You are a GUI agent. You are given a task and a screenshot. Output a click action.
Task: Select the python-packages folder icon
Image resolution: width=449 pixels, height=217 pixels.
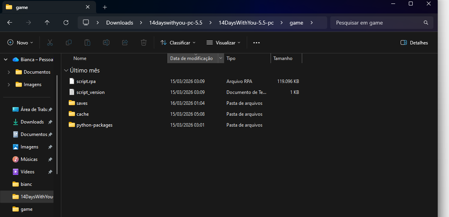(x=72, y=125)
